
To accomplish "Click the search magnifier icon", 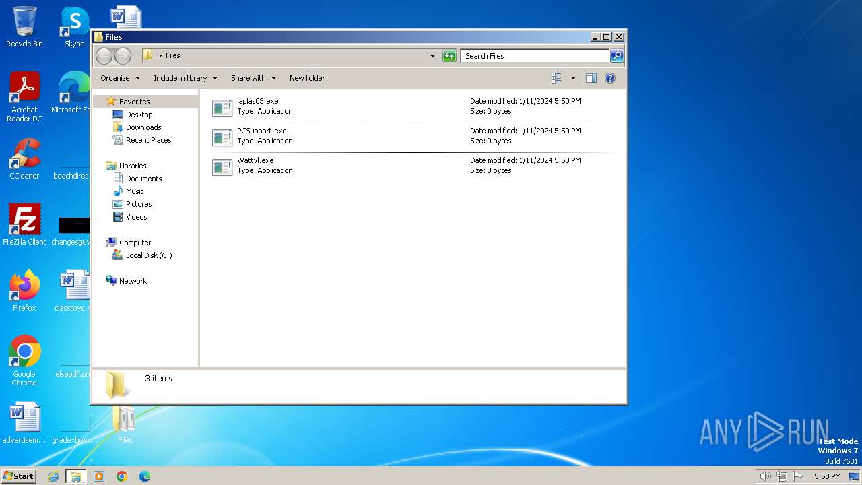I will point(616,56).
